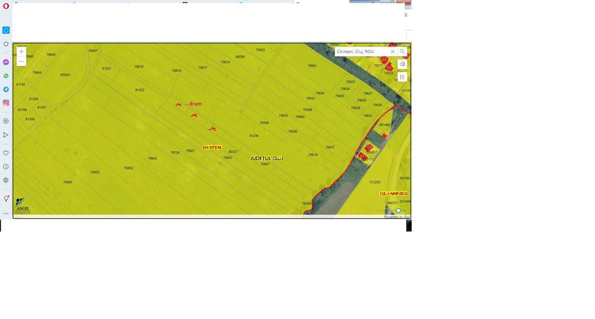Screen dimensions: 595x319
Task: Zoom out the map with minus button
Action: pos(21,61)
